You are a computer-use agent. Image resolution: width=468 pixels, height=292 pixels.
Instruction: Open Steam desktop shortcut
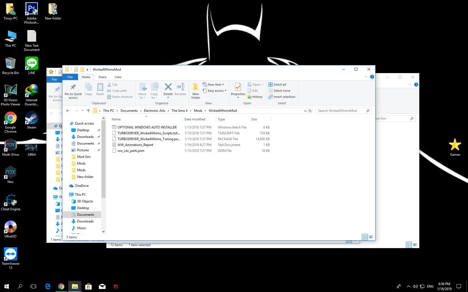[31, 120]
